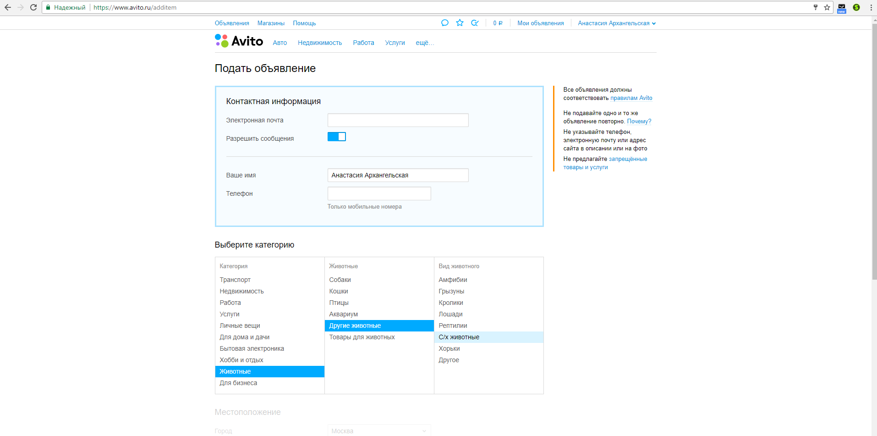Go to Магазины link

271,23
